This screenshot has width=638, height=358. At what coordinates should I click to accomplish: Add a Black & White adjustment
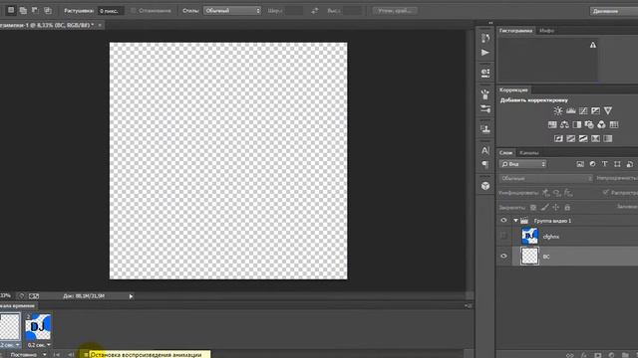(577, 124)
